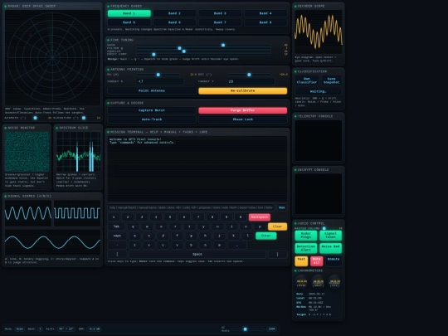Click the Space bar on virtual keyboard

coord(197,255)
